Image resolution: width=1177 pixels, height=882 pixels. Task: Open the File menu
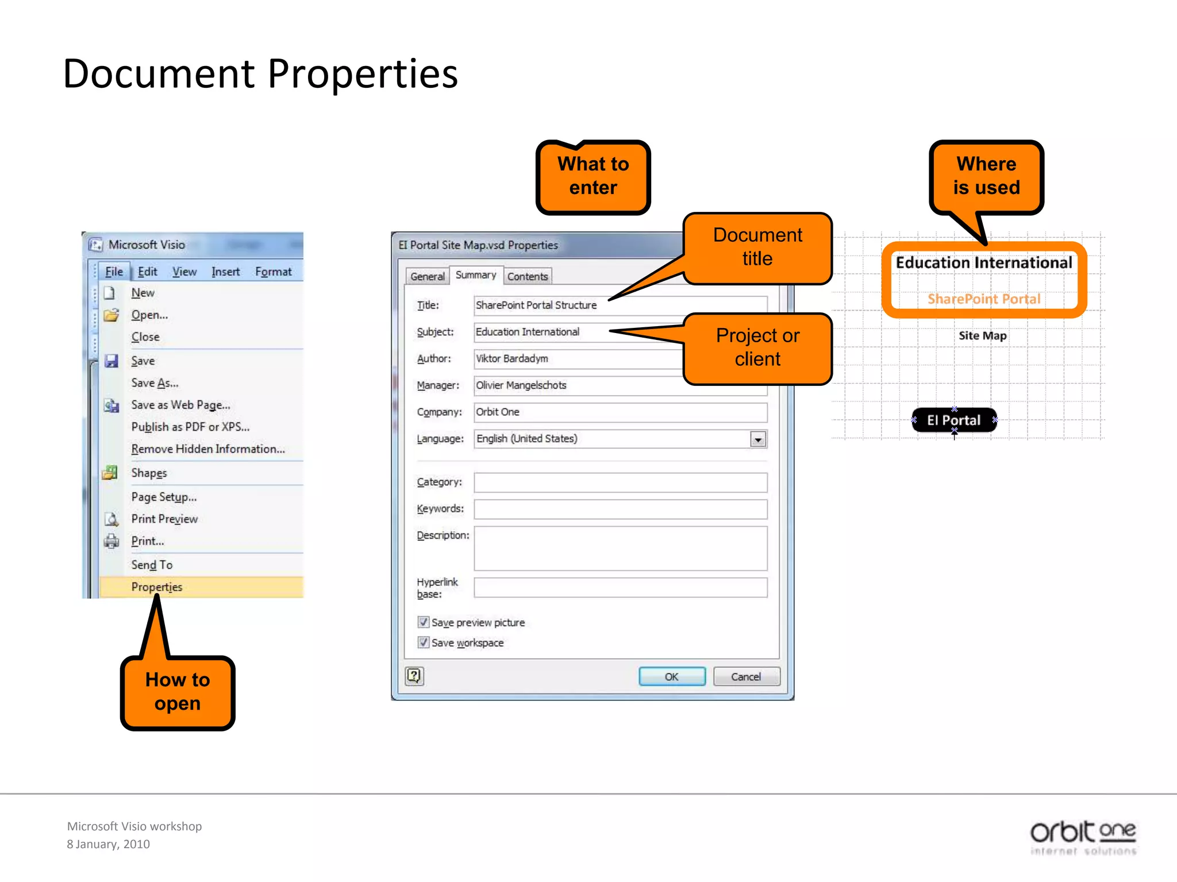[x=114, y=272]
